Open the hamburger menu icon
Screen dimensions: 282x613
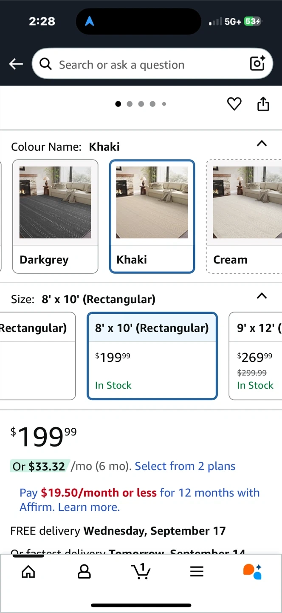click(x=197, y=572)
